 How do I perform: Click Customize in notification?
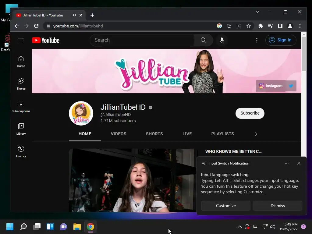click(x=226, y=206)
